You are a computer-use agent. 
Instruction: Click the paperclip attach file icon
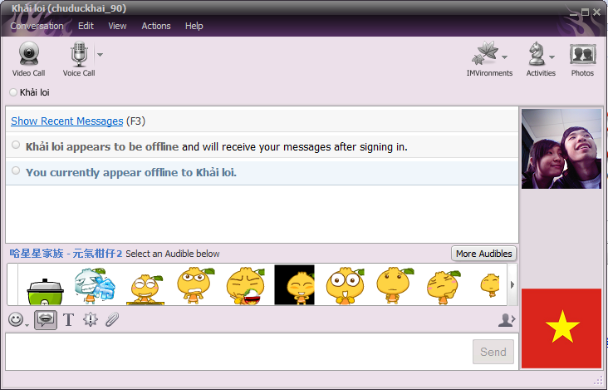pos(111,319)
